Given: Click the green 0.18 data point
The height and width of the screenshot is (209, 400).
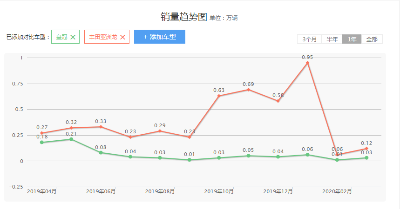Looking at the screenshot, I should pyautogui.click(x=42, y=142).
